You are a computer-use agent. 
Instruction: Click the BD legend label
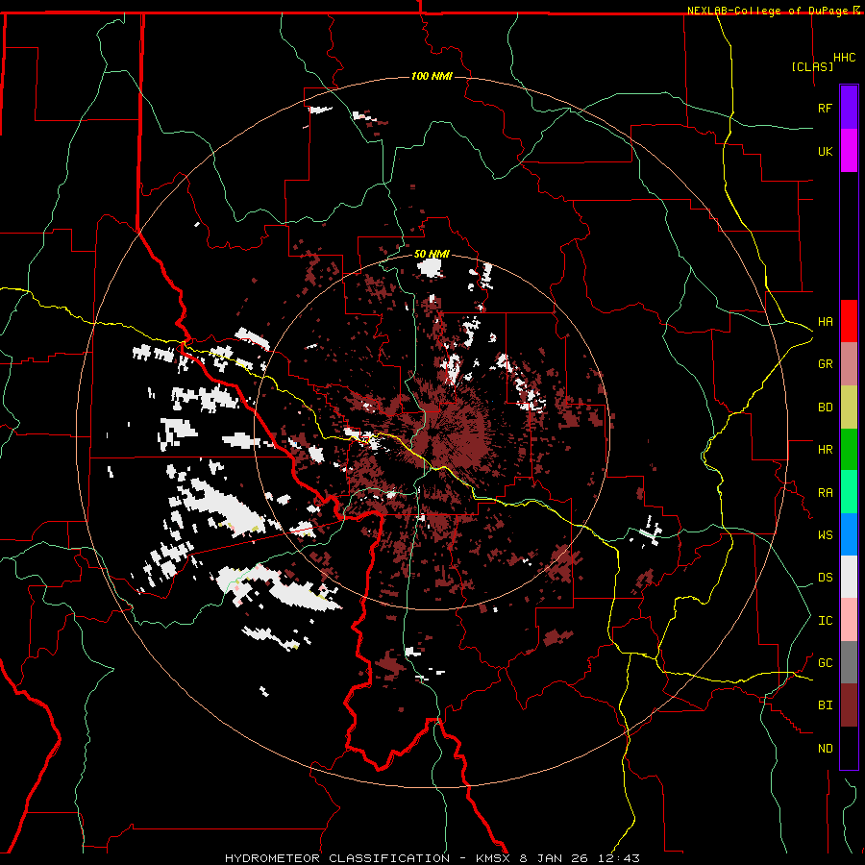click(825, 408)
